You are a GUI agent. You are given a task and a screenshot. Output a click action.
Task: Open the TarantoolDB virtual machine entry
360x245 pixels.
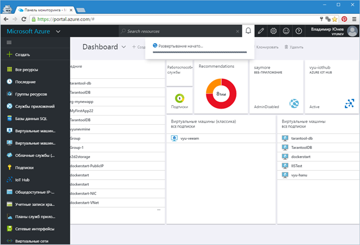(318, 147)
